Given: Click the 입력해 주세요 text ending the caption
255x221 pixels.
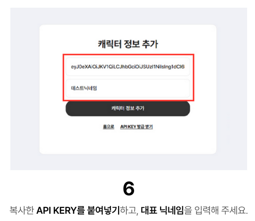Looking at the screenshot, I should tap(221, 210).
